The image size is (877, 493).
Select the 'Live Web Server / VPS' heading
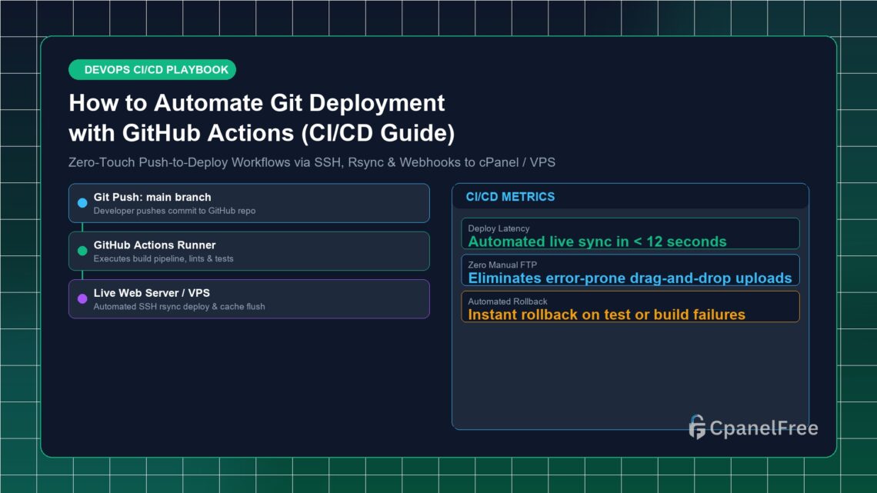[152, 293]
